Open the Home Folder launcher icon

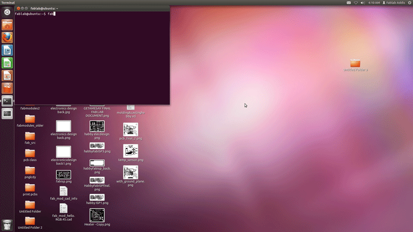pyautogui.click(x=7, y=25)
